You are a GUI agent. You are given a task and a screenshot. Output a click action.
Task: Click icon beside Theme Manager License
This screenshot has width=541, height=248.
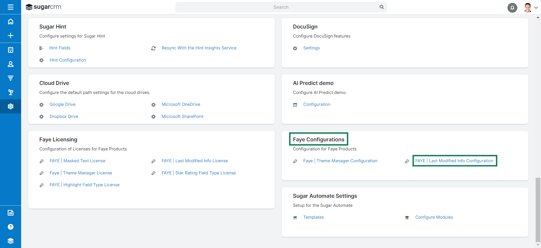pos(41,173)
